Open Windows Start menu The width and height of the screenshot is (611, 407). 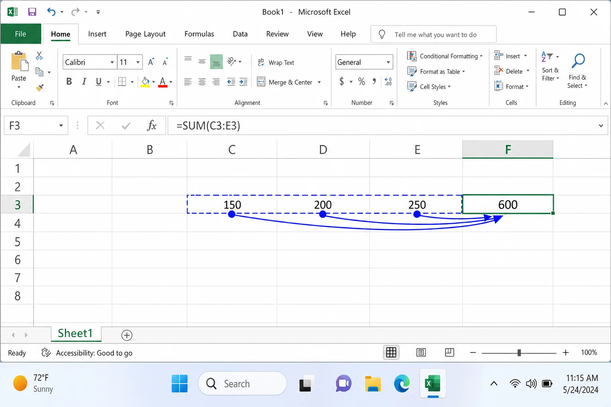click(x=180, y=384)
